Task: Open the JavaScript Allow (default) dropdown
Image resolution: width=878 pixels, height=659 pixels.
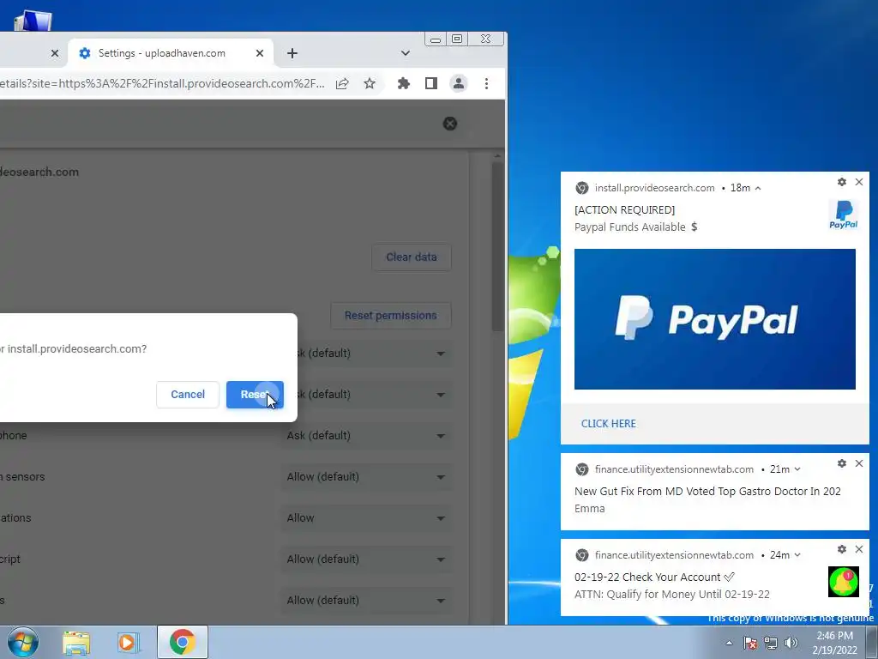Action: click(x=366, y=559)
